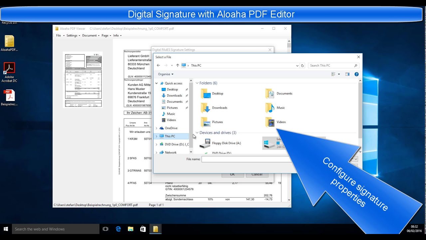Expand the address bar history dropdown
The image size is (426, 240).
click(x=297, y=66)
